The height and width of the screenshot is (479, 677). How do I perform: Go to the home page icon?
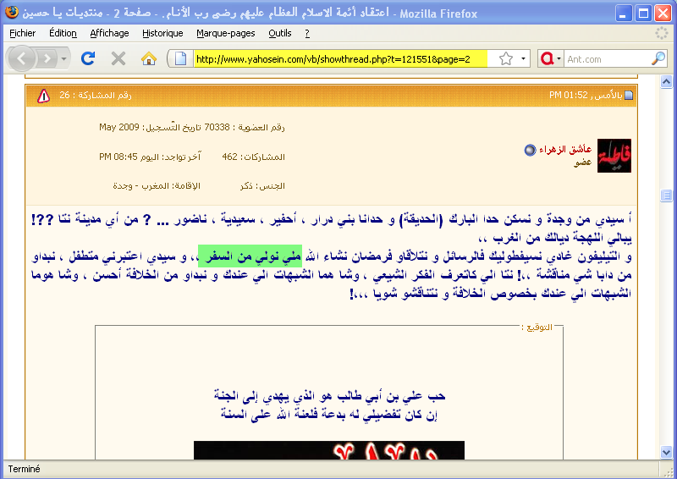click(149, 58)
